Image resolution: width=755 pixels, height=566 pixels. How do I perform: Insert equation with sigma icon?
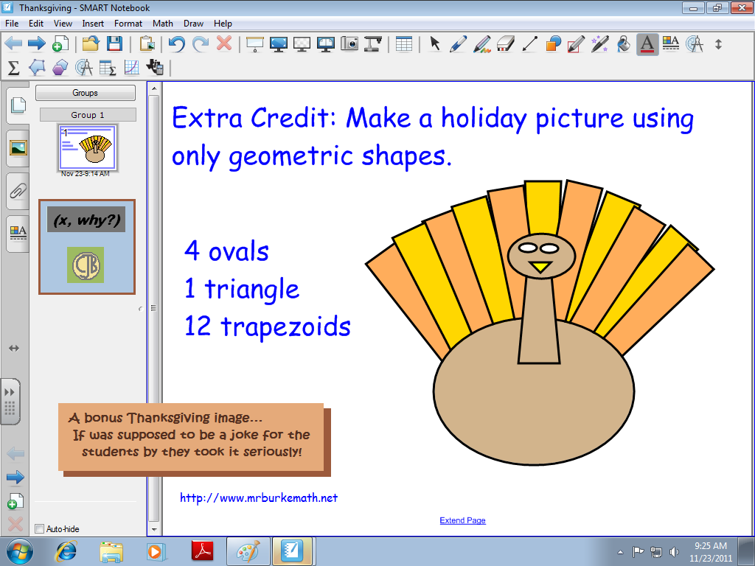[13, 67]
